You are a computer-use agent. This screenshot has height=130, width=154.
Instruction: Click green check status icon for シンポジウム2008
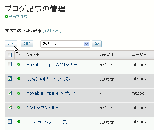coord(19,107)
